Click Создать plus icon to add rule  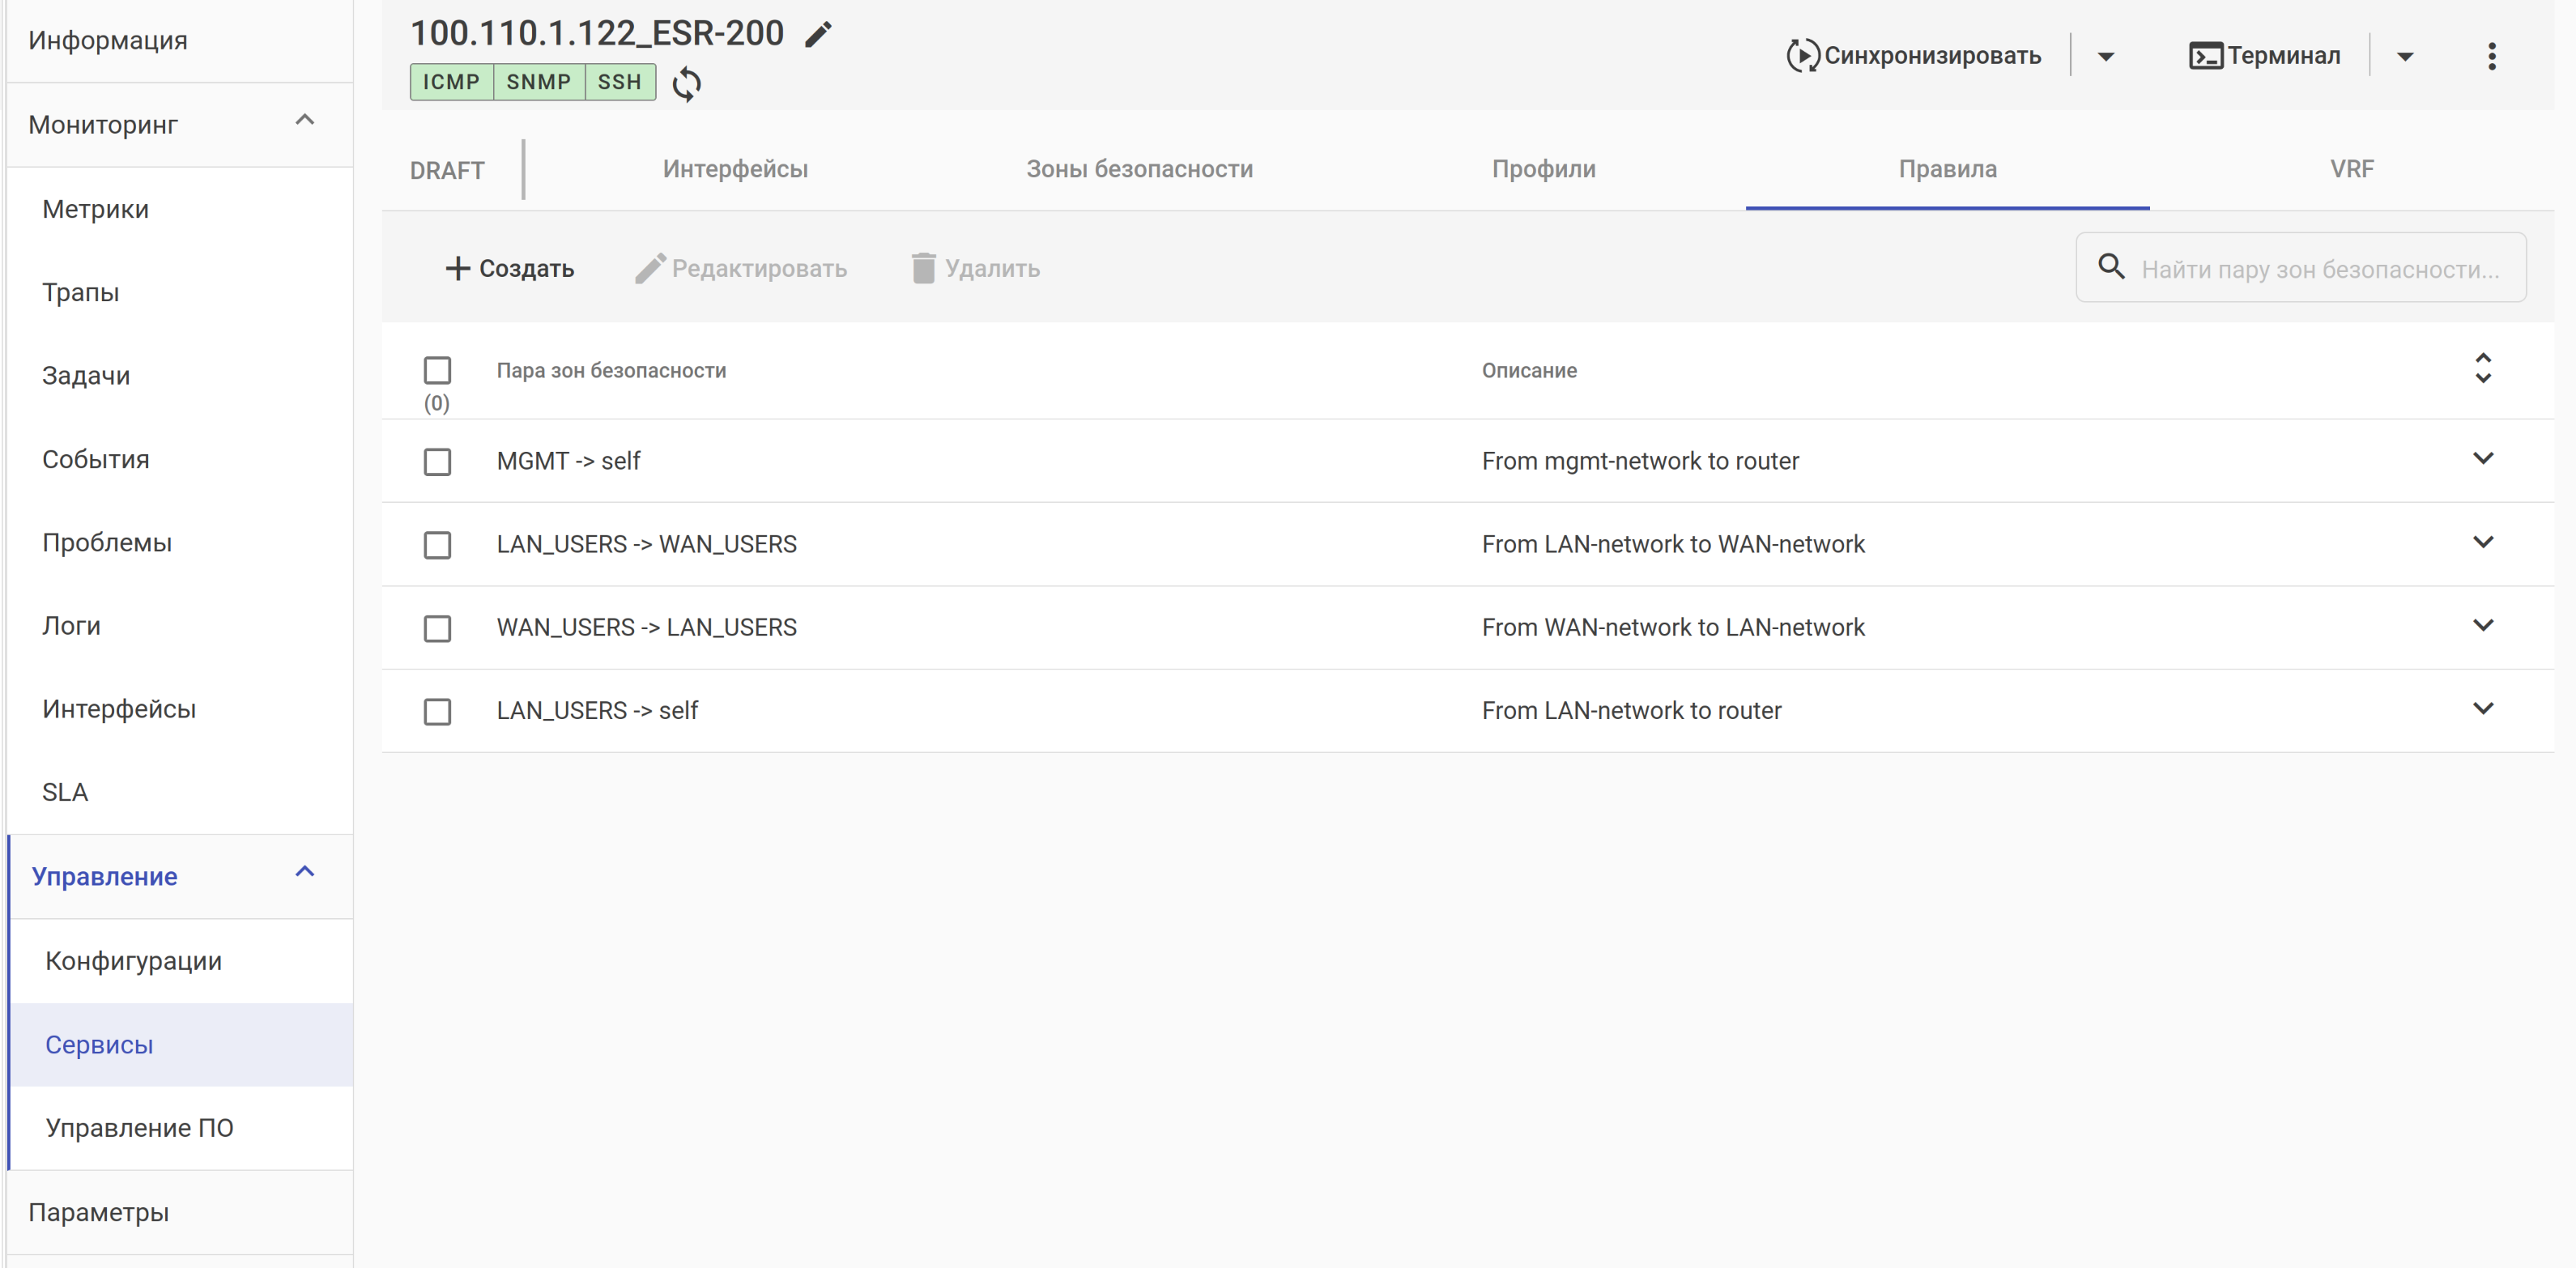point(458,268)
